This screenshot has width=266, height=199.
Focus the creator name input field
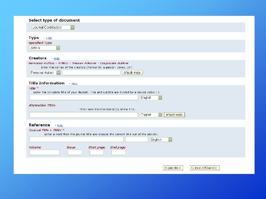pos(92,73)
